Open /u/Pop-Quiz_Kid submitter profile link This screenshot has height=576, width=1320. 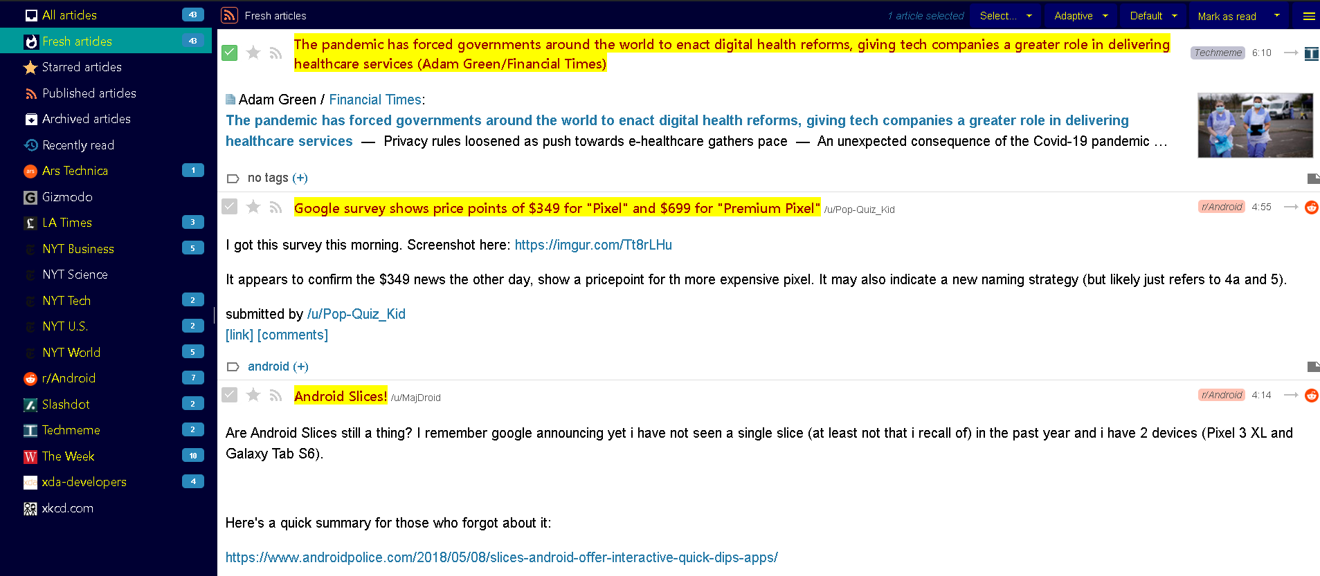356,314
